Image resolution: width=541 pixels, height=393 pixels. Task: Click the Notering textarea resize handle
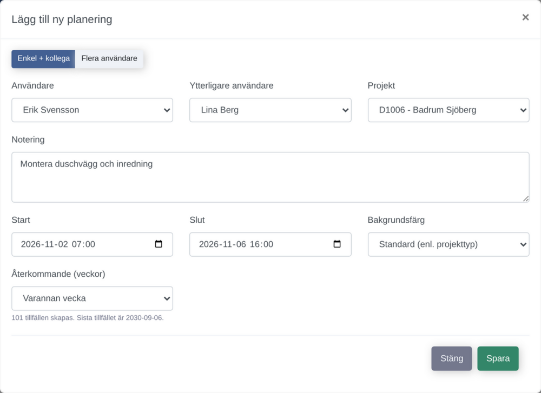525,198
